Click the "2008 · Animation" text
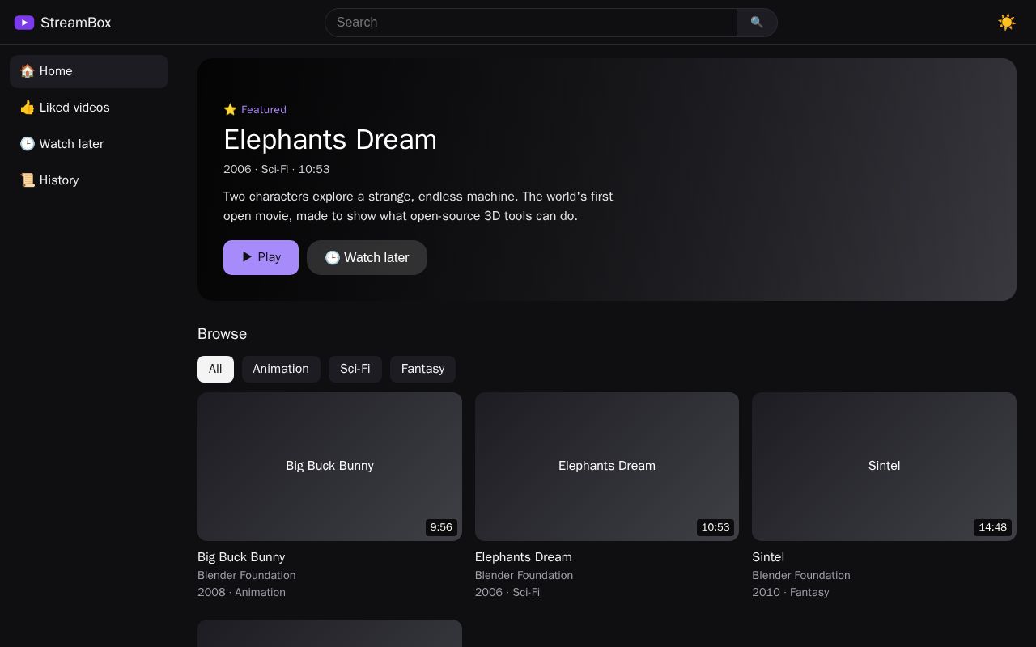 (x=241, y=592)
